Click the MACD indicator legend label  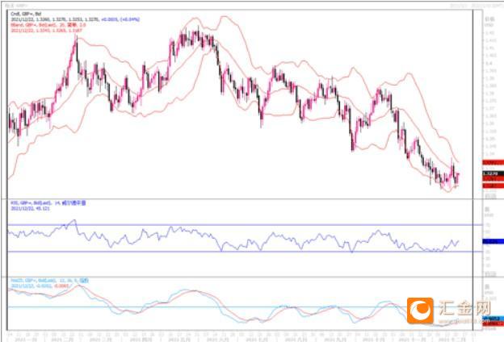(49, 281)
